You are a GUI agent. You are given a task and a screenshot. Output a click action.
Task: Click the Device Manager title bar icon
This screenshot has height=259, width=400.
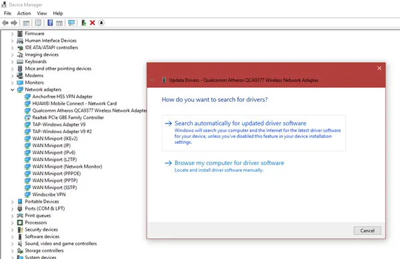point(4,5)
